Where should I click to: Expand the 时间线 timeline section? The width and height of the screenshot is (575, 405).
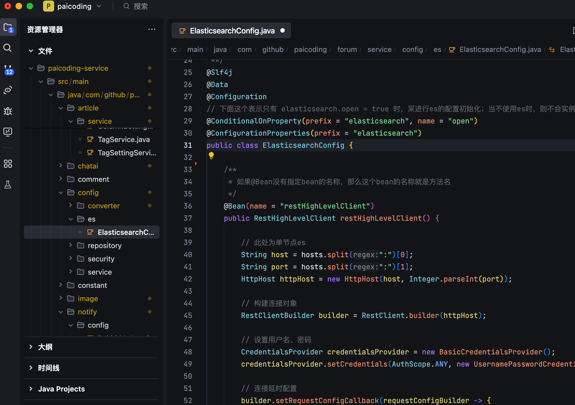[49, 368]
